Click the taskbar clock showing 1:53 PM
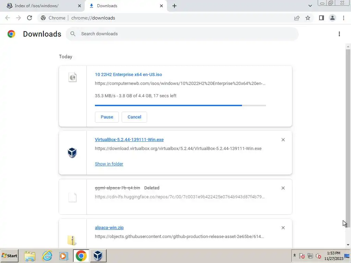The height and width of the screenshot is (263, 351). [x=334, y=255]
